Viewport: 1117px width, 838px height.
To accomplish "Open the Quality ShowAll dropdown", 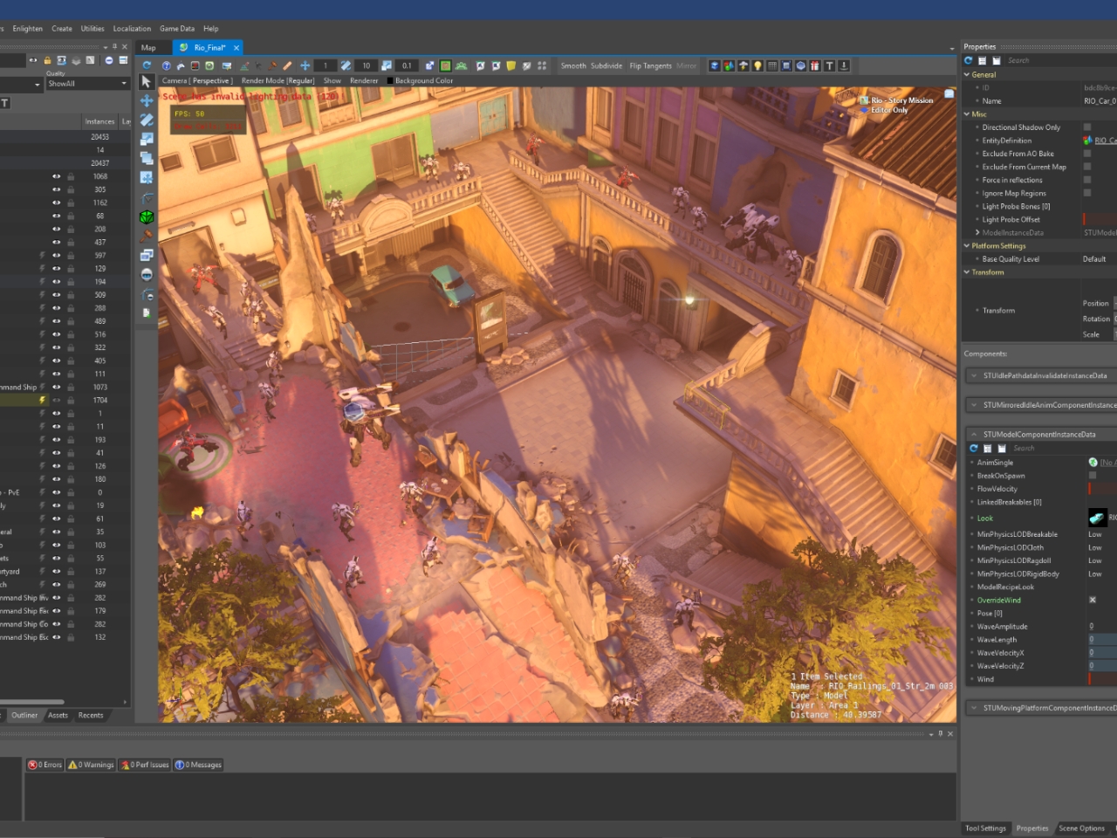I will tap(87, 84).
